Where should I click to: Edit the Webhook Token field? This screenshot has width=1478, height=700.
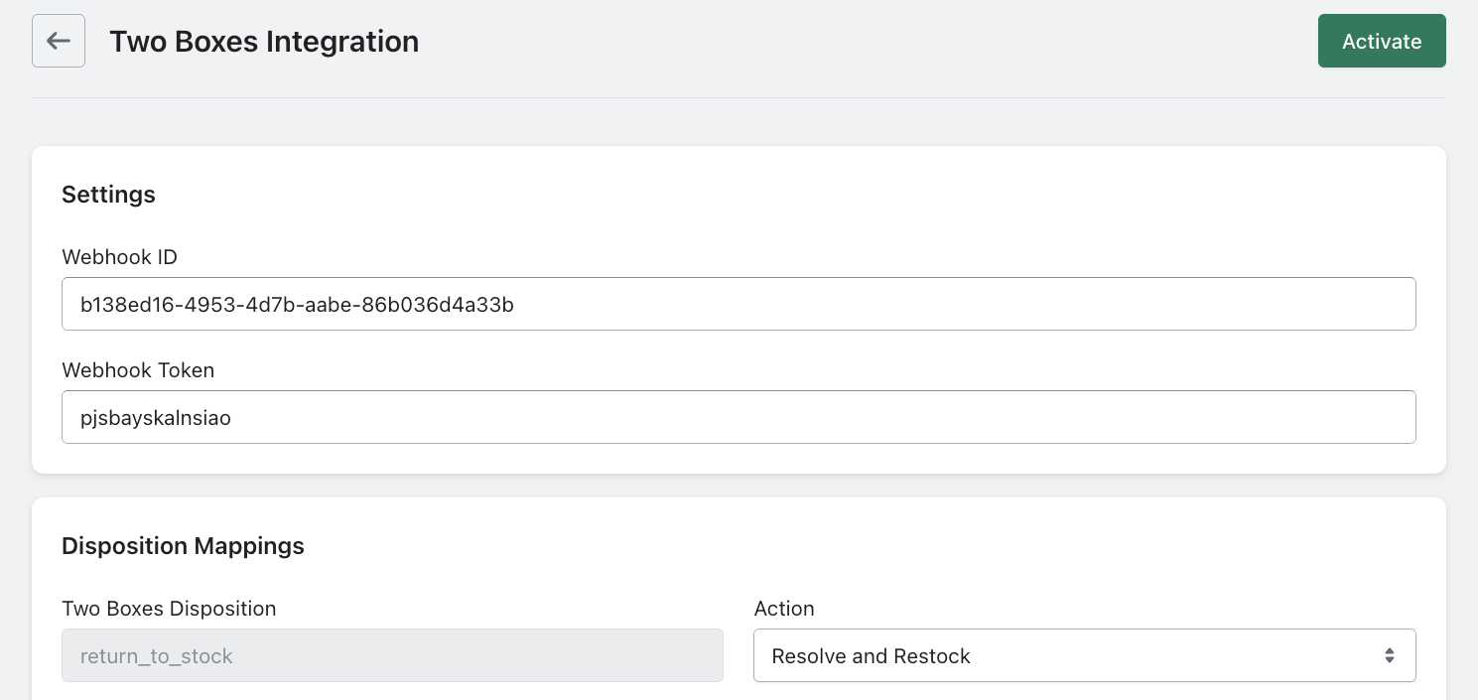pyautogui.click(x=739, y=417)
